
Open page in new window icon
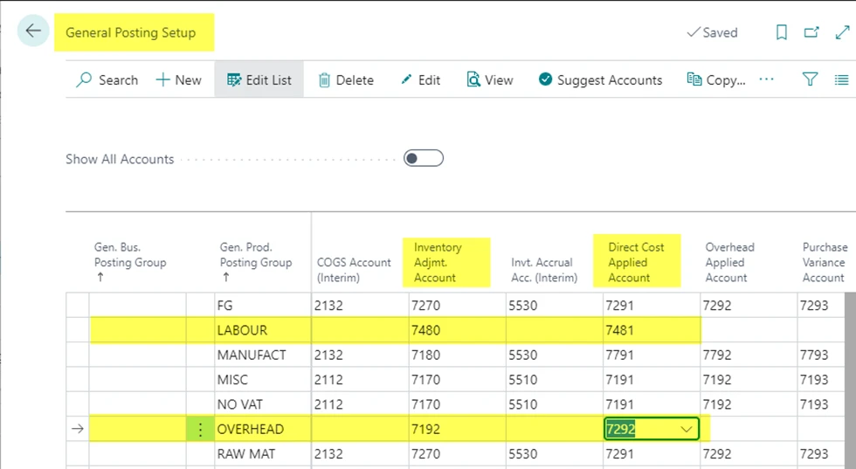[x=811, y=32]
